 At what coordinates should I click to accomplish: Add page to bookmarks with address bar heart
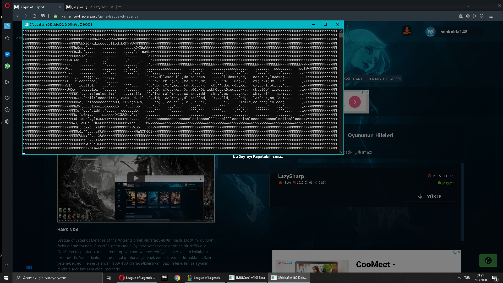[x=482, y=16]
